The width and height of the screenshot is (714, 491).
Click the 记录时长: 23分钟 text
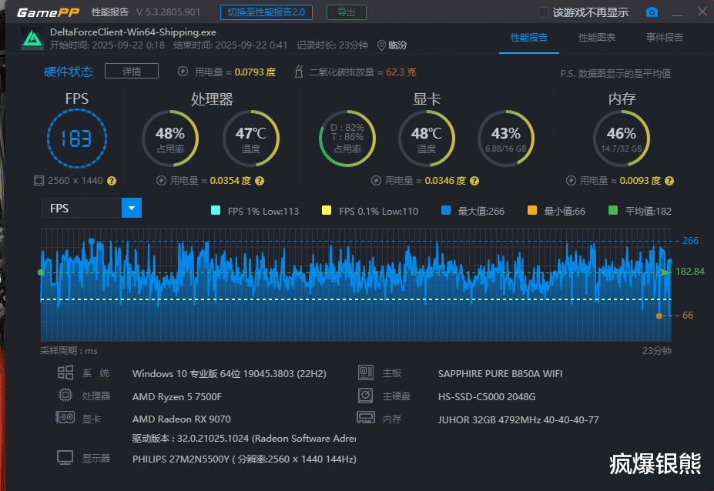pyautogui.click(x=333, y=45)
